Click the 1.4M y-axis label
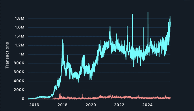This screenshot has height=111, width=194. 20,36
